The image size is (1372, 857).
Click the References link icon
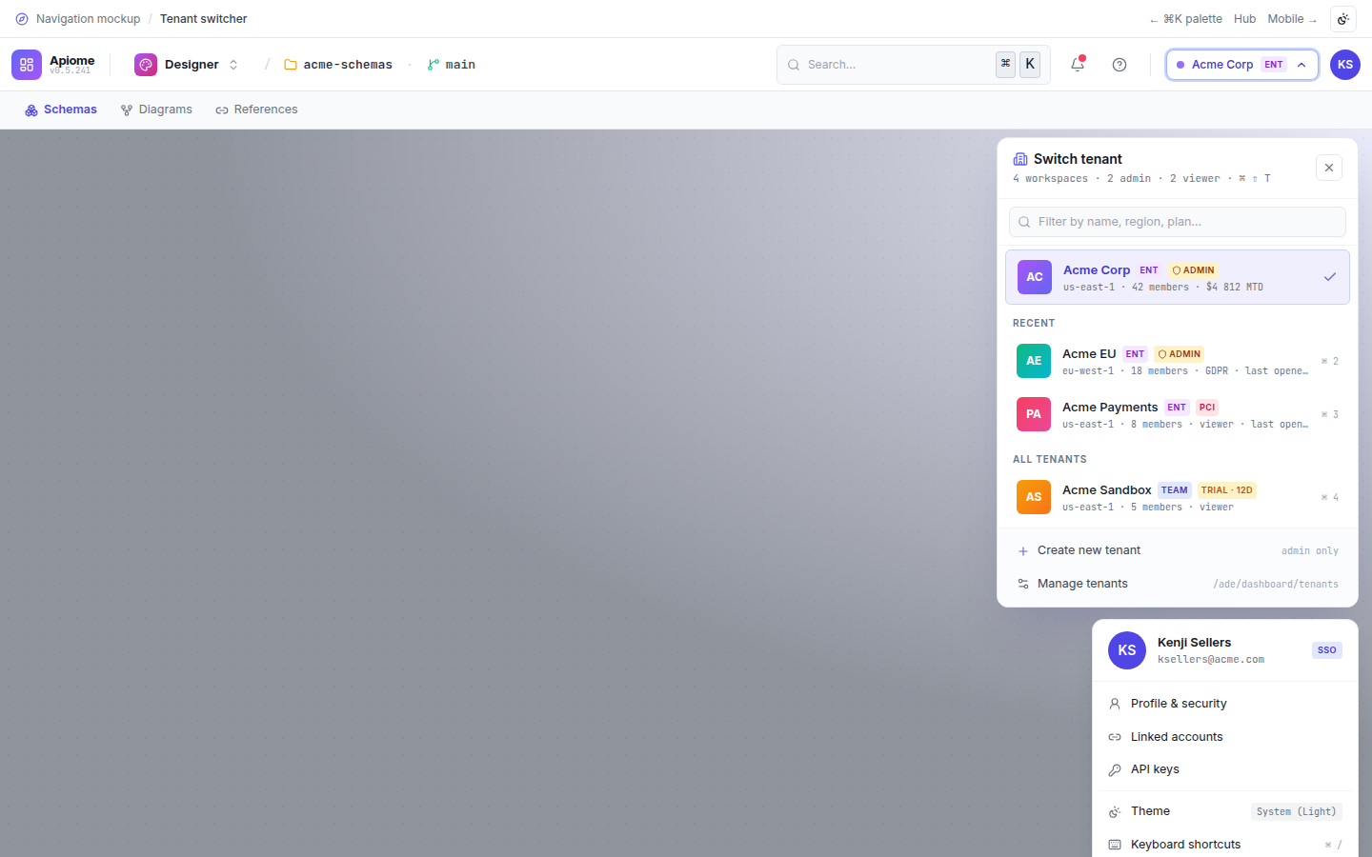click(x=222, y=110)
